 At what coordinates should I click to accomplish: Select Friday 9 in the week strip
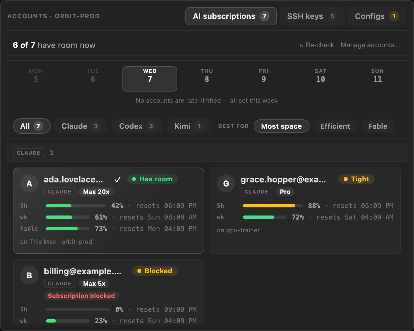[x=263, y=79]
